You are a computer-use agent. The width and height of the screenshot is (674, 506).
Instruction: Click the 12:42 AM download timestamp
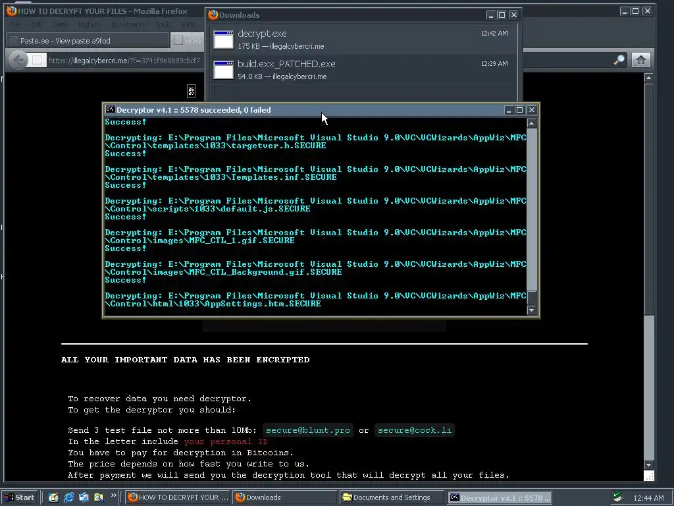click(494, 33)
